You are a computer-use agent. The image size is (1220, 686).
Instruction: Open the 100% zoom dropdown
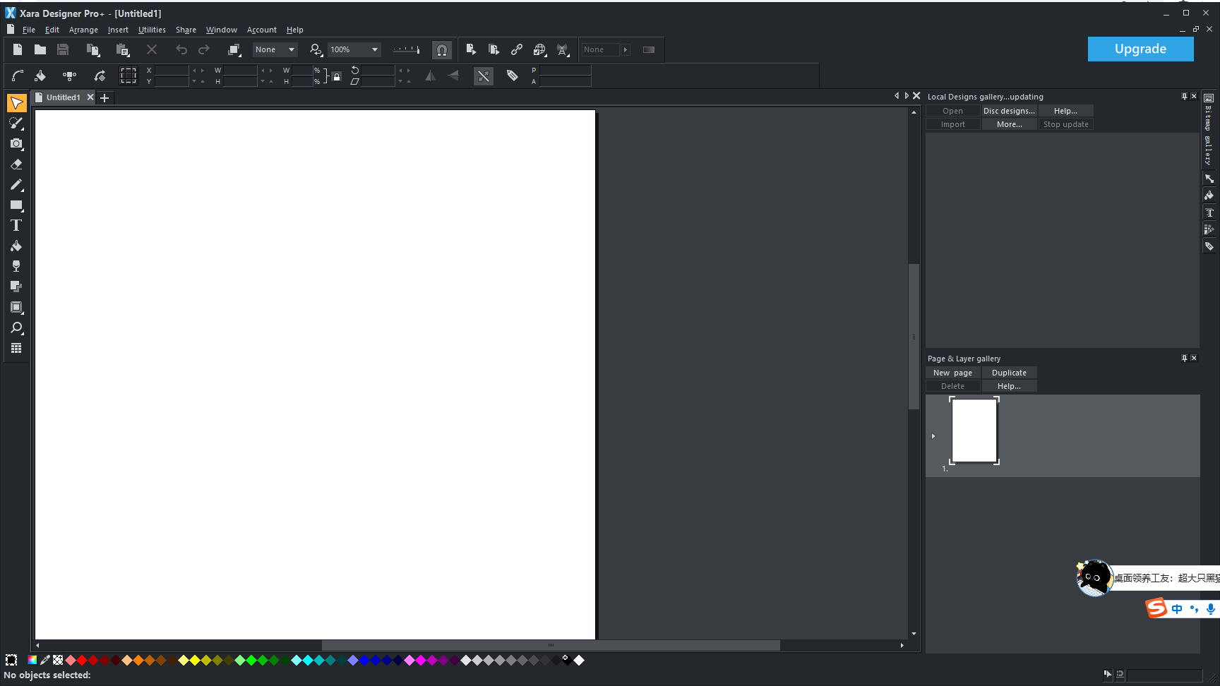point(374,49)
